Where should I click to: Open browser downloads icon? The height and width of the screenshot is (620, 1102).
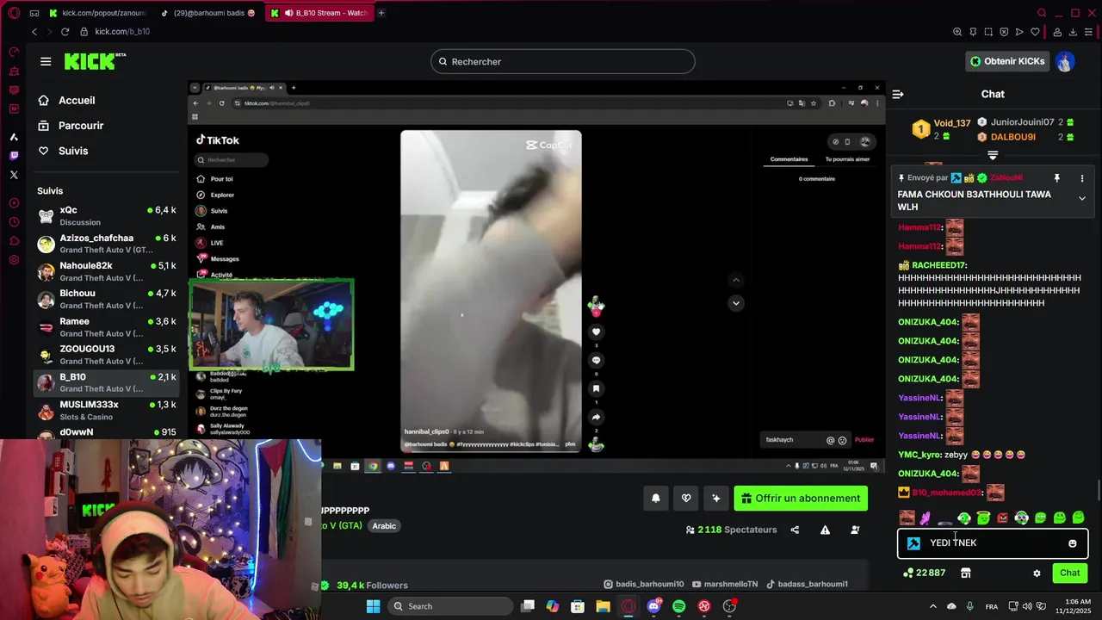[1073, 32]
